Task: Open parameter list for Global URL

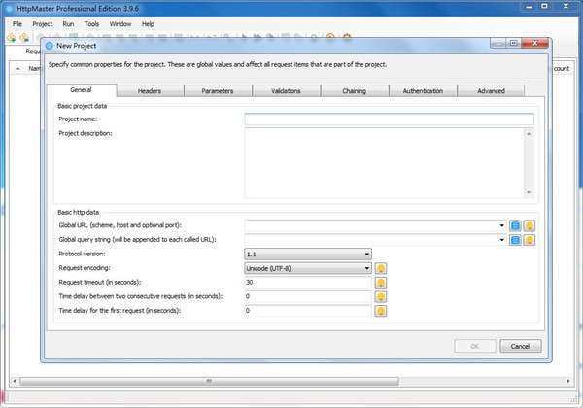Action: coord(515,225)
